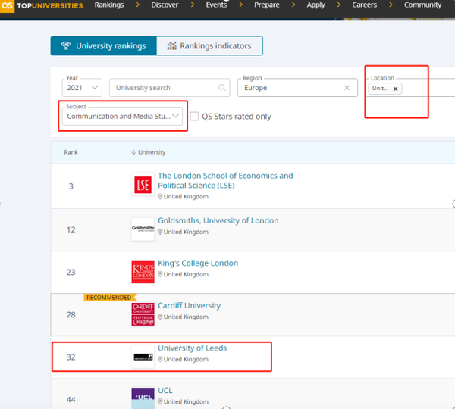
Task: Expand chevron next to Discover
Action: (x=192, y=5)
